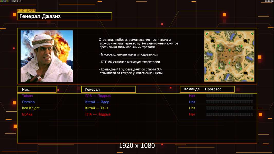Click Bo4ka's general 'ГЛА — Подрыв'
Image resolution: width=274 pixels, height=154 pixels.
click(x=98, y=114)
